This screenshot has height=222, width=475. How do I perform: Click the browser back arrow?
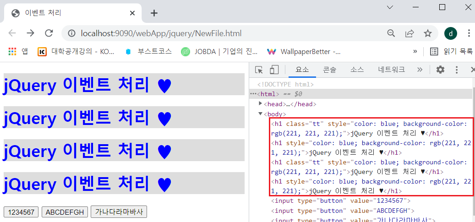[12, 33]
